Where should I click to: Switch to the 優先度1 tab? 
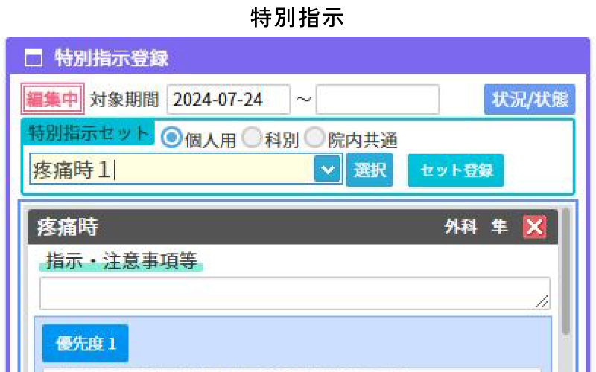click(86, 344)
